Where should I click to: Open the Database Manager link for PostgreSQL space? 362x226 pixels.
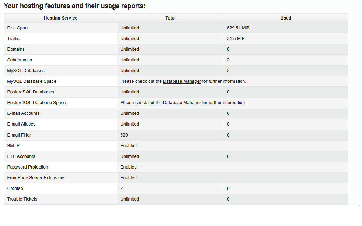tap(181, 102)
